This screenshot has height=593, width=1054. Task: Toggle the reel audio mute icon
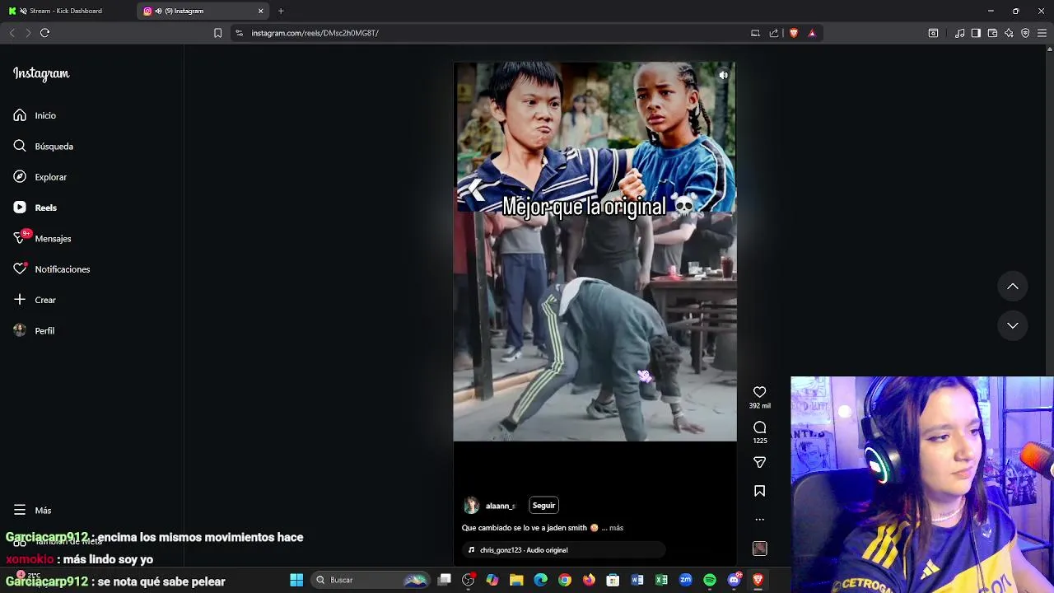pos(723,75)
